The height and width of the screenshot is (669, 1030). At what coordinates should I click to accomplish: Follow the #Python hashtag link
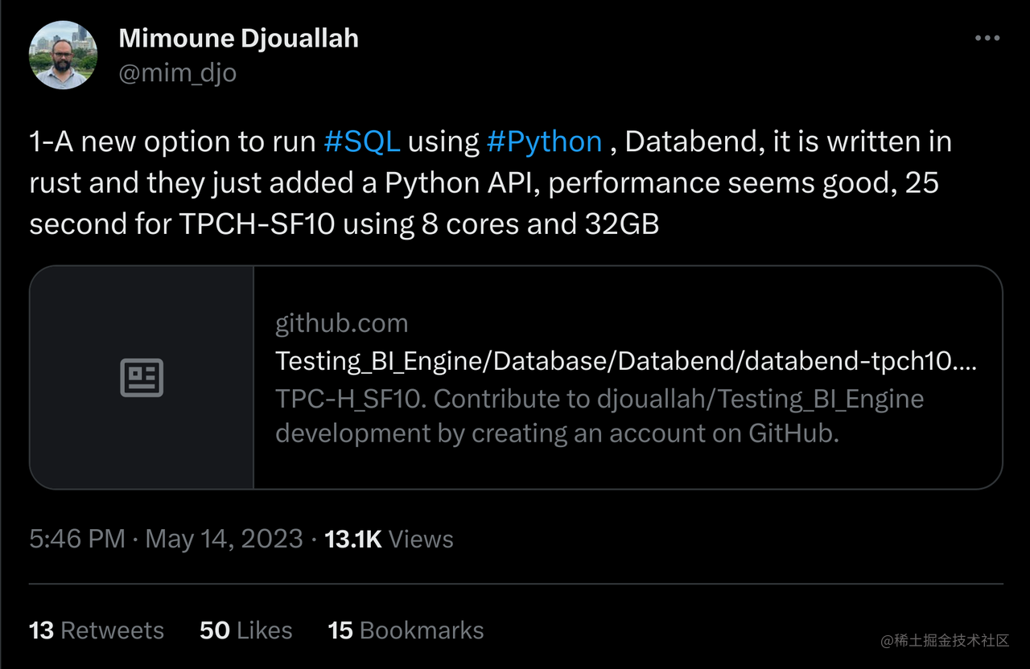tap(544, 142)
